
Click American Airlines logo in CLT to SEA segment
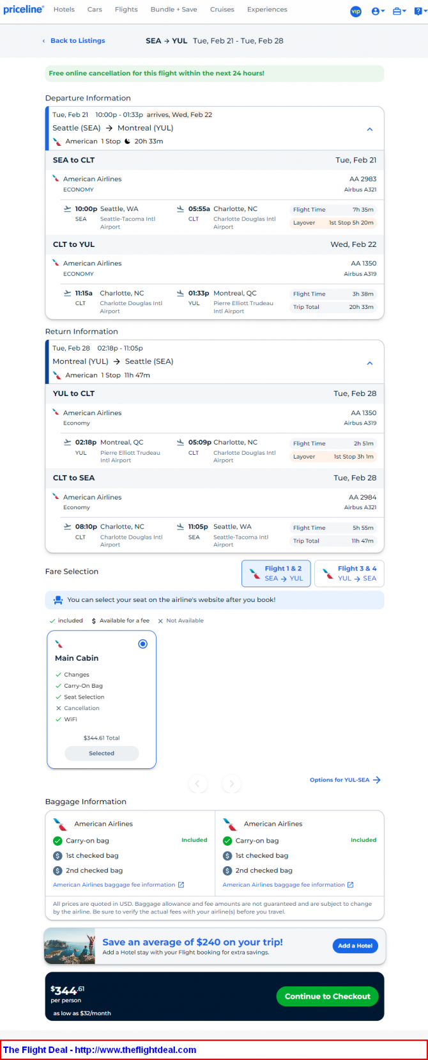pyautogui.click(x=56, y=497)
